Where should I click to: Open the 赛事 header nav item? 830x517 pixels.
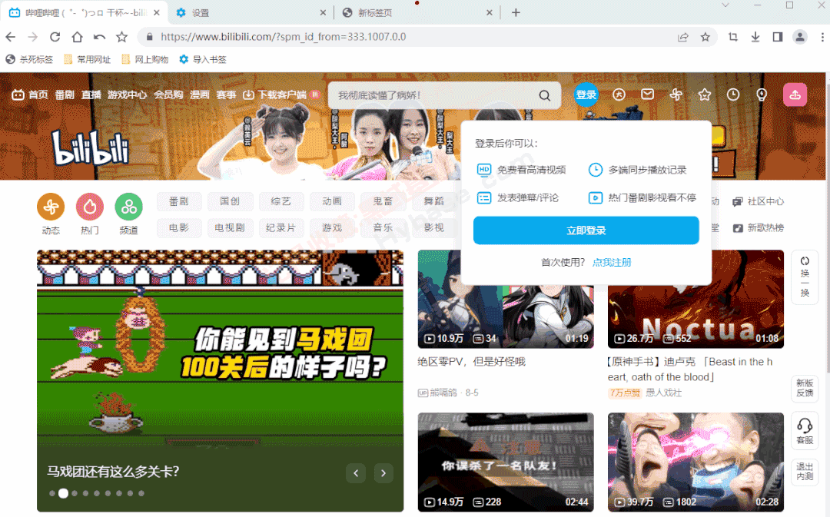pyautogui.click(x=226, y=94)
